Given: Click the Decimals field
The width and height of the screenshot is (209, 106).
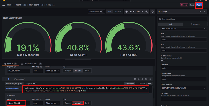Looking at the screenshot, I should 184,68.
